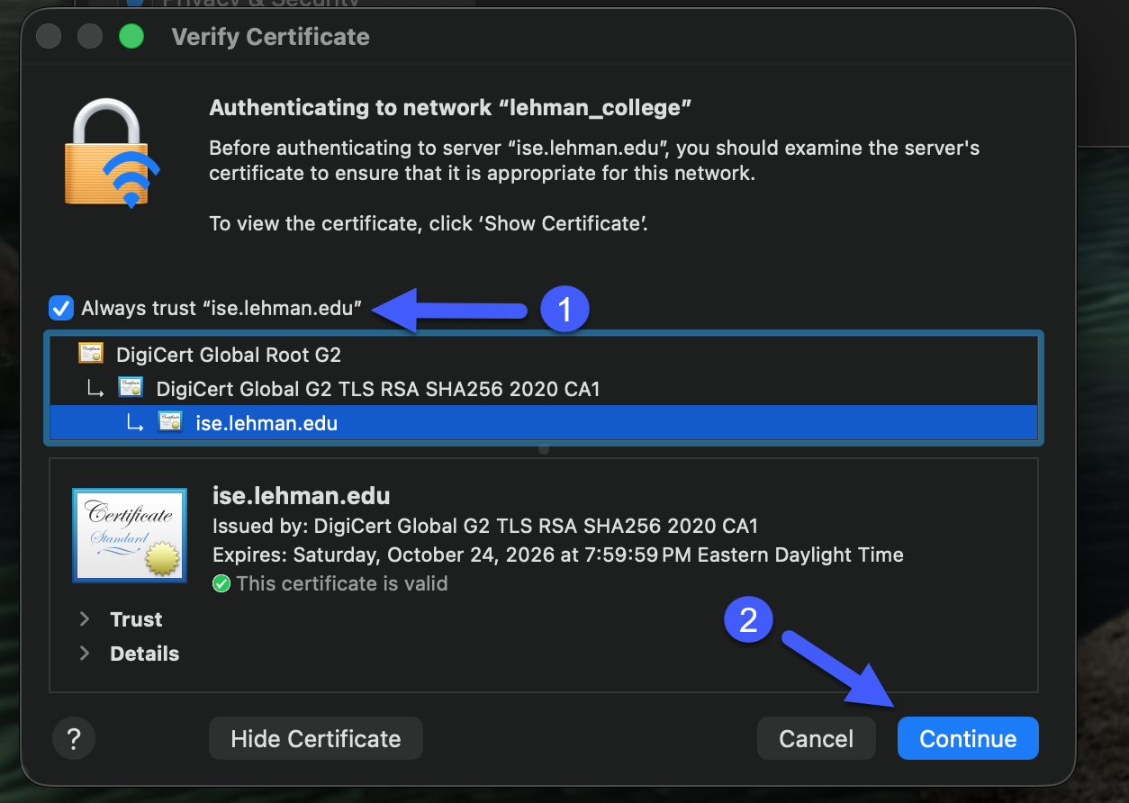Click the "Expires: Saturday, October 24, 2026" line
Viewport: 1129px width, 803px height.
pyautogui.click(x=558, y=555)
